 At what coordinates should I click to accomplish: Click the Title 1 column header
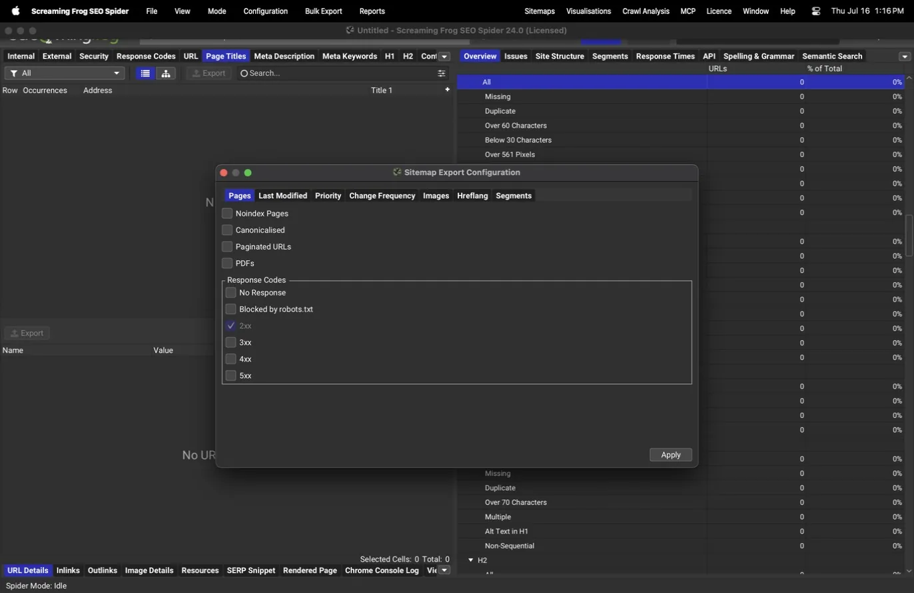(382, 91)
